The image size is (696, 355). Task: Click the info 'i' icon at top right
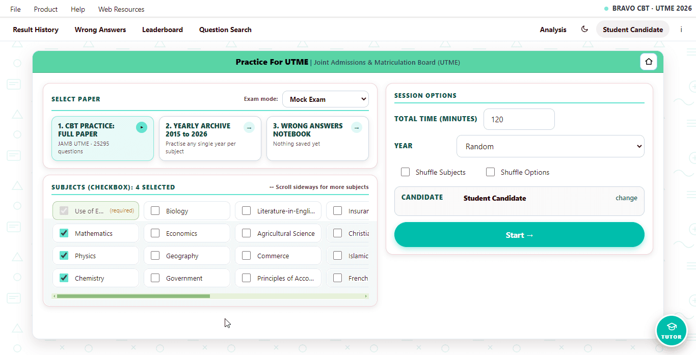click(681, 30)
